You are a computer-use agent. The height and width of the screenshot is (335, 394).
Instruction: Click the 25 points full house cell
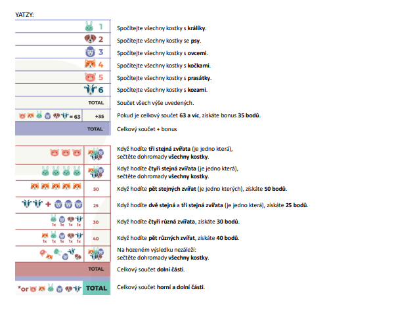tap(97, 205)
